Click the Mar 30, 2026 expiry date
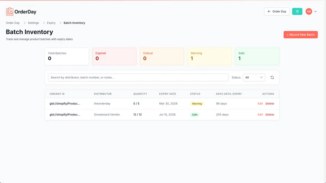The height and width of the screenshot is (183, 326). (x=168, y=104)
